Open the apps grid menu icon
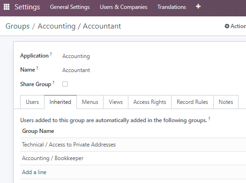The image size is (246, 183). coord(7,7)
